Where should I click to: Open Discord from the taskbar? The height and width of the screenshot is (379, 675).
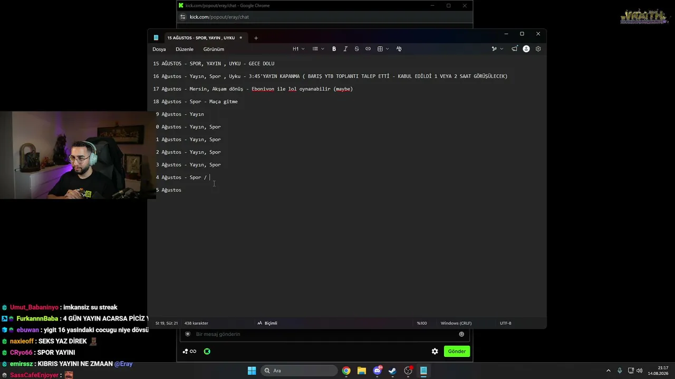377,371
